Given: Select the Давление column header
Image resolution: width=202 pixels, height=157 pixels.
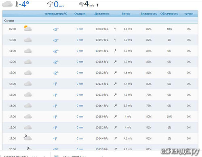Looking at the screenshot, I should [x=102, y=14].
